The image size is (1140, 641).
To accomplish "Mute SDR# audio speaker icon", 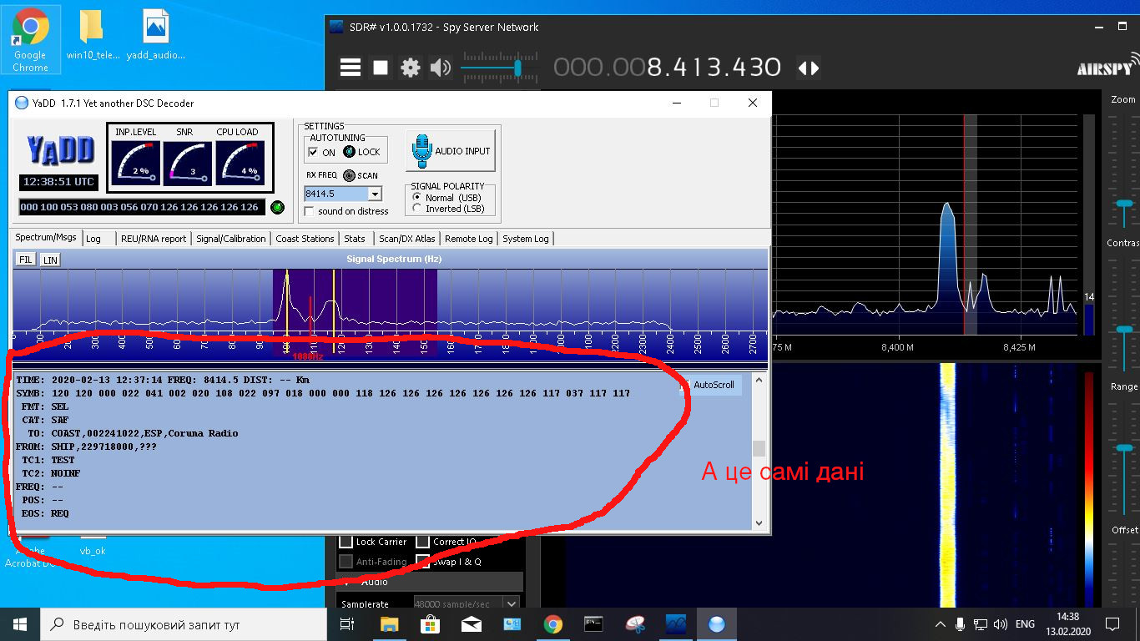I will pos(440,68).
